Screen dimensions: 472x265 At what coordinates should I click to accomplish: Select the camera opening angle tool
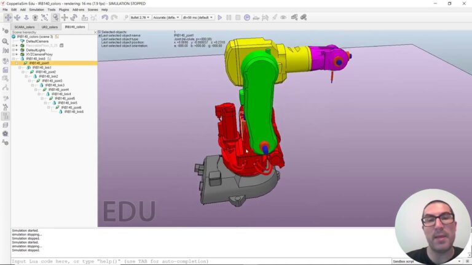[x=35, y=17]
